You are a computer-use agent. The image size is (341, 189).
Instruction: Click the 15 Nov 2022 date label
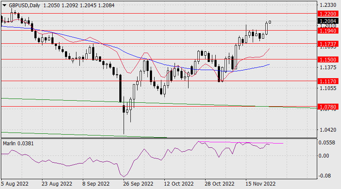coord(260,184)
